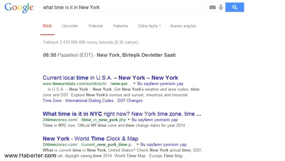This screenshot has width=285, height=161.
Task: Open Arama araçları search tools
Action: tap(183, 26)
